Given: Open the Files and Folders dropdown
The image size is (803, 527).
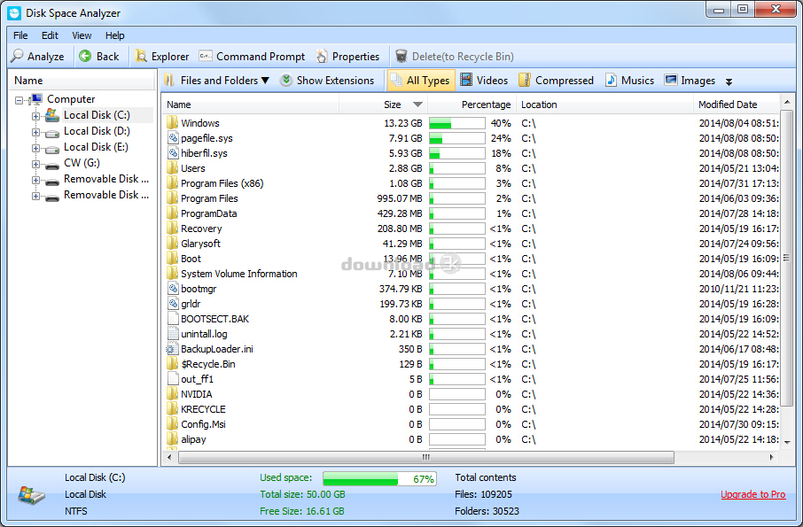Looking at the screenshot, I should coord(216,81).
